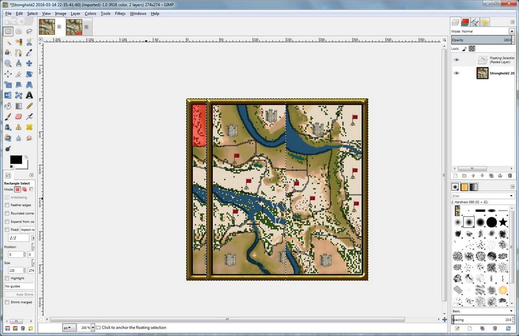
Task: Hide the Floating Selection layer
Action: (456, 60)
